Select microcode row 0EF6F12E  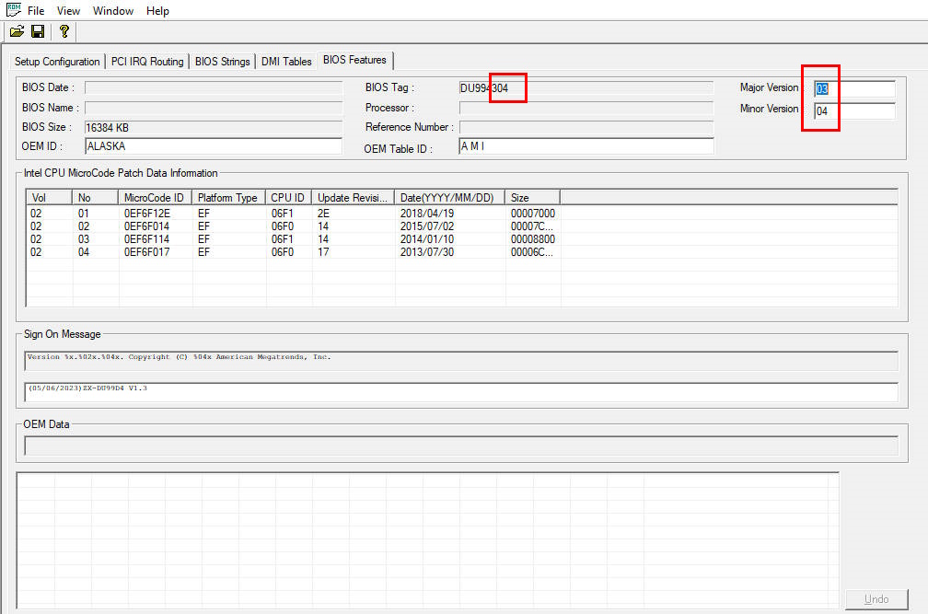(147, 214)
